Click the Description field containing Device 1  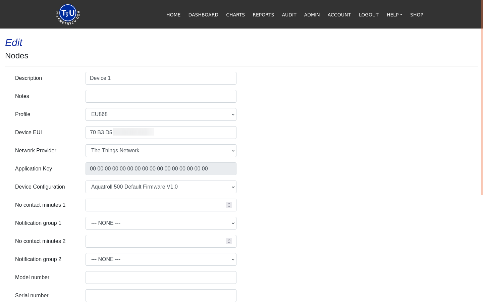pos(161,78)
